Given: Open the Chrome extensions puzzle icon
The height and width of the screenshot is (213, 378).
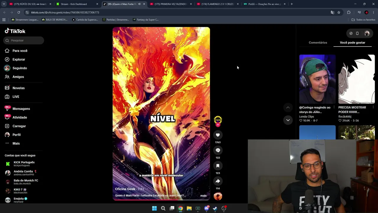Looking at the screenshot, I should 349,12.
